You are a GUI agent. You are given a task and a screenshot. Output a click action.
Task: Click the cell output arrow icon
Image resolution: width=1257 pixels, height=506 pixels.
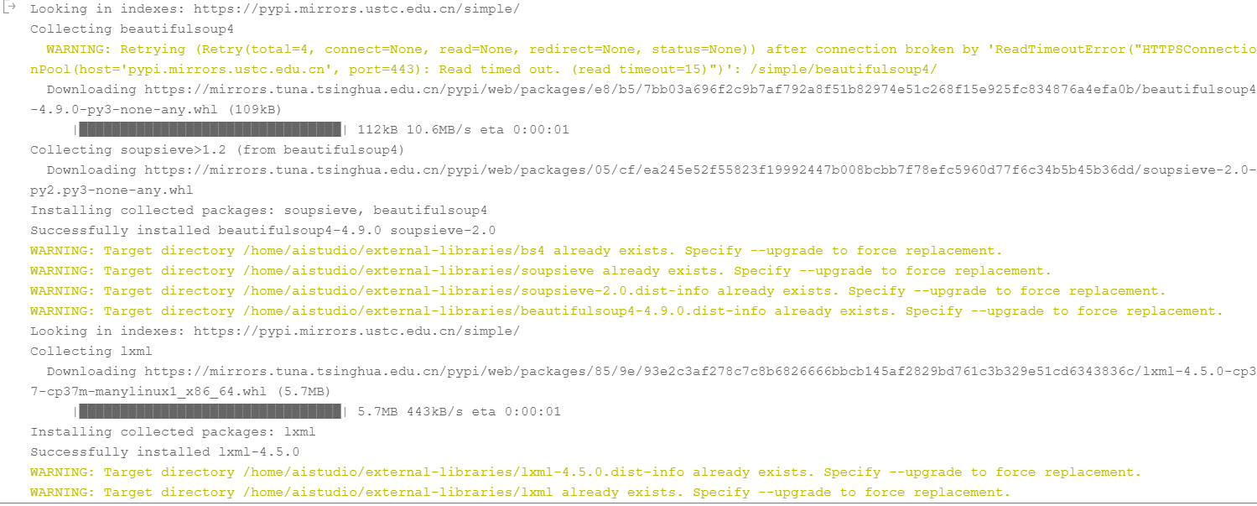pos(10,8)
